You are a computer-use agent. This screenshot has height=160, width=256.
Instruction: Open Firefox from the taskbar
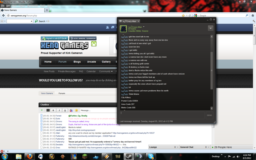pyautogui.click(x=29, y=156)
